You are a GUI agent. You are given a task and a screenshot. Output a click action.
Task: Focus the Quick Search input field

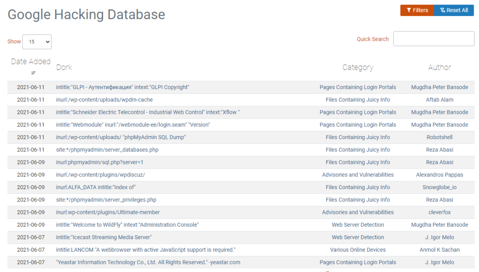pos(434,39)
